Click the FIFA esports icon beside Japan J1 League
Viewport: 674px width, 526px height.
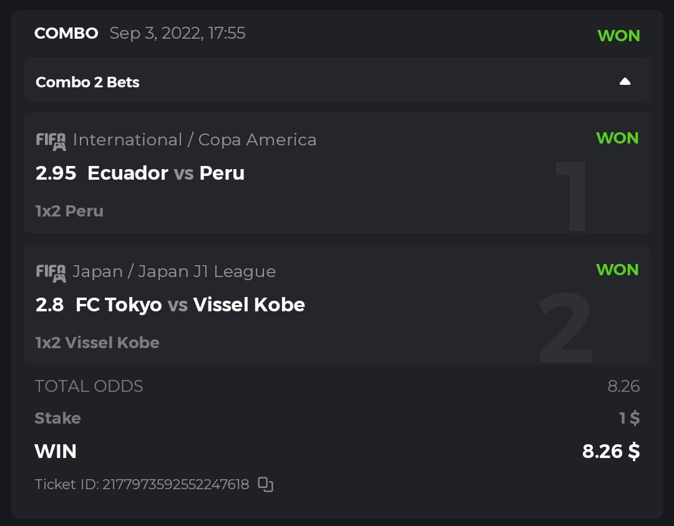pyautogui.click(x=51, y=273)
